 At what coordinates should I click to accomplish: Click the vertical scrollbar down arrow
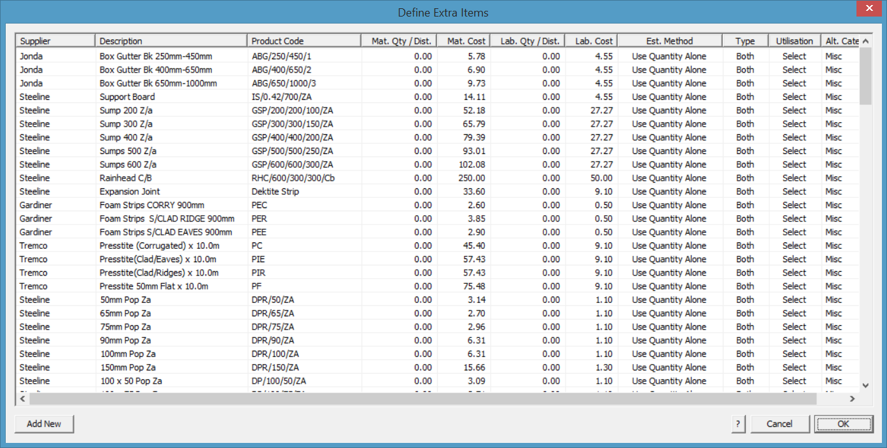pyautogui.click(x=865, y=385)
